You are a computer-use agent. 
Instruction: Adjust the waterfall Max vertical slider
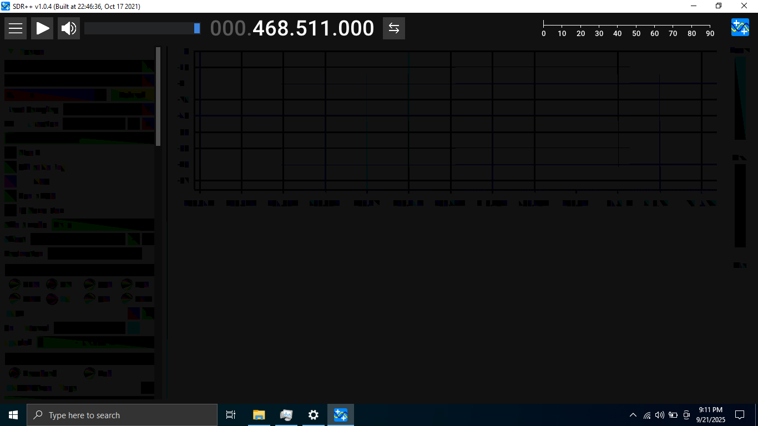740,206
